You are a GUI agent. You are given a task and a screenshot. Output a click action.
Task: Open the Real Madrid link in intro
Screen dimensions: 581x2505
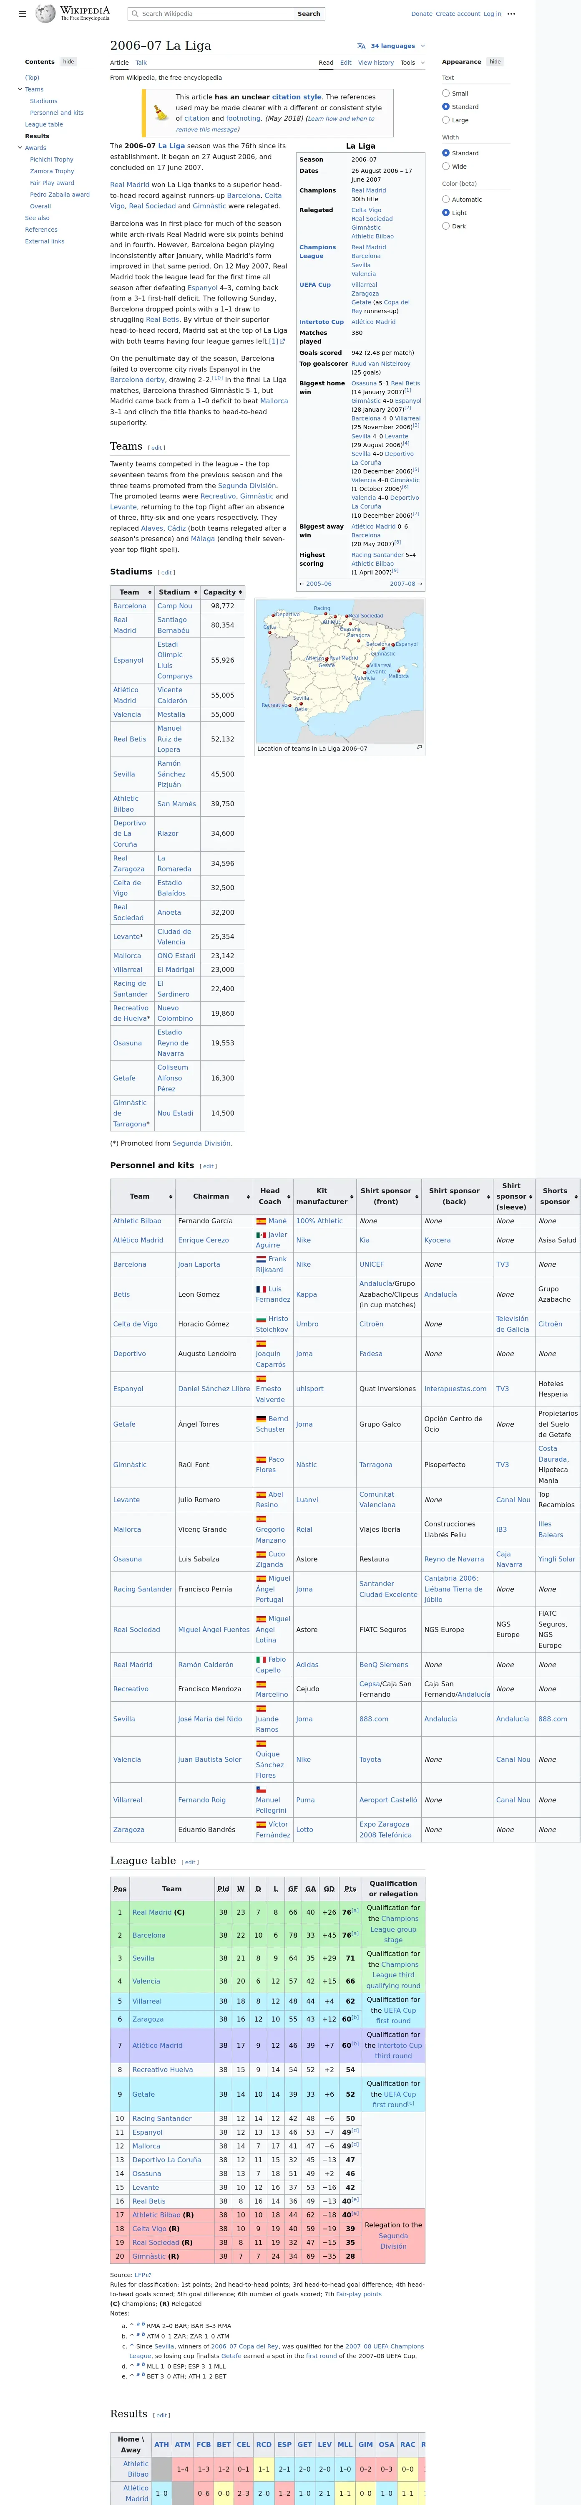pos(130,184)
